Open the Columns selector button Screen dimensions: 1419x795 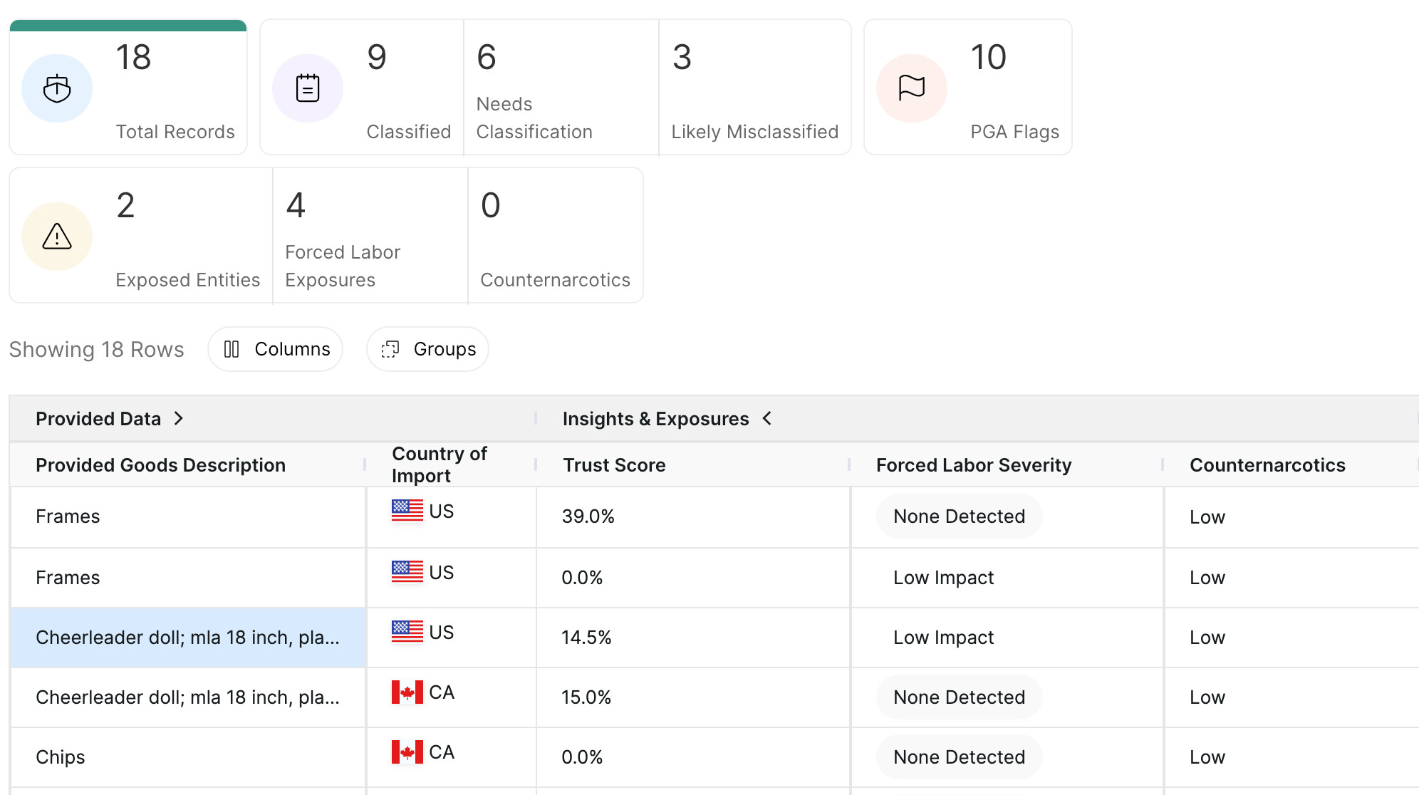pyautogui.click(x=276, y=349)
